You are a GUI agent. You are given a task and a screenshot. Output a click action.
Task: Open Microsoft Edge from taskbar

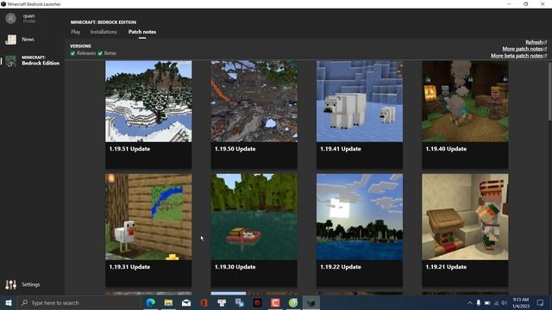pyautogui.click(x=151, y=302)
